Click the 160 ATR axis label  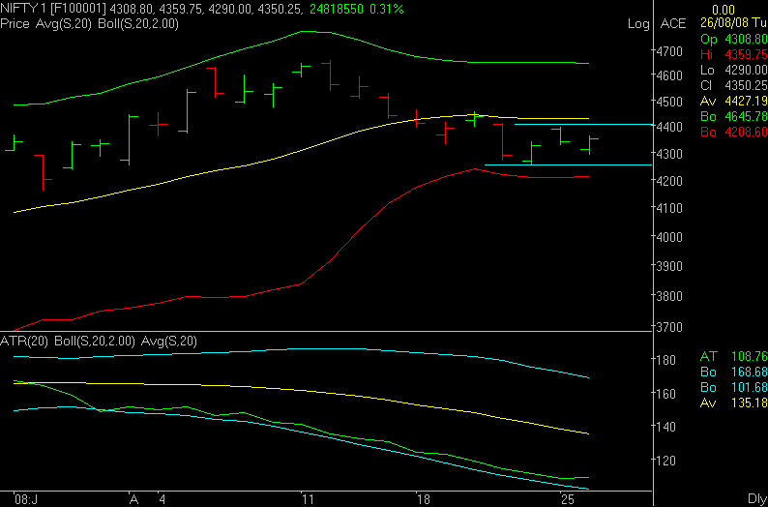(x=667, y=394)
